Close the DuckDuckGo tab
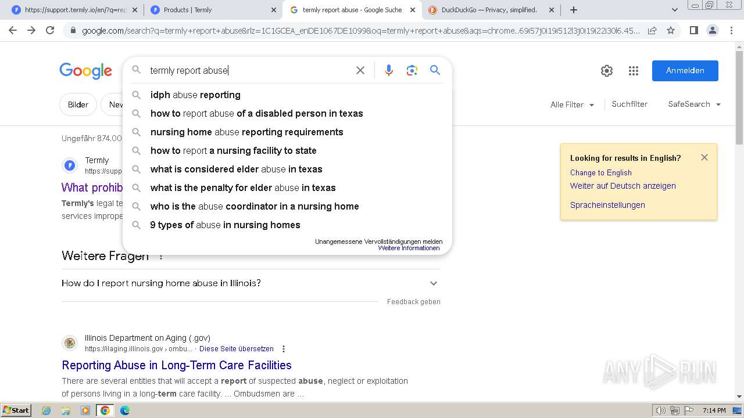Viewport: 744px width, 418px height. tap(550, 10)
